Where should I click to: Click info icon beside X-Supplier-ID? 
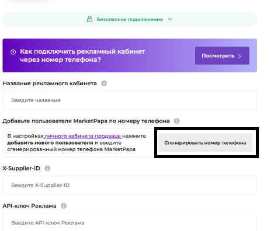(x=47, y=168)
